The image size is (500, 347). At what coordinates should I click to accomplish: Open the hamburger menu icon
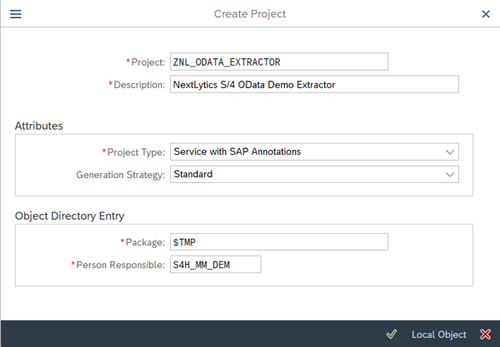15,14
